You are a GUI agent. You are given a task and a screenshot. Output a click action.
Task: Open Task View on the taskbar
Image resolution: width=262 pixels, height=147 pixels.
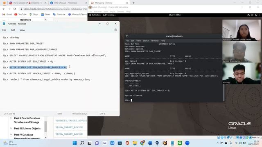pyautogui.click(x=90, y=143)
